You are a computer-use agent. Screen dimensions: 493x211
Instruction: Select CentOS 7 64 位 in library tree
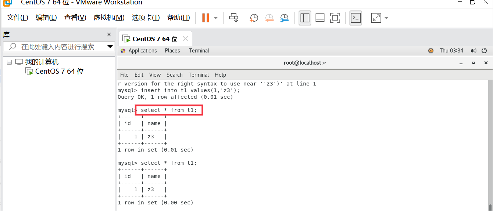[60, 71]
